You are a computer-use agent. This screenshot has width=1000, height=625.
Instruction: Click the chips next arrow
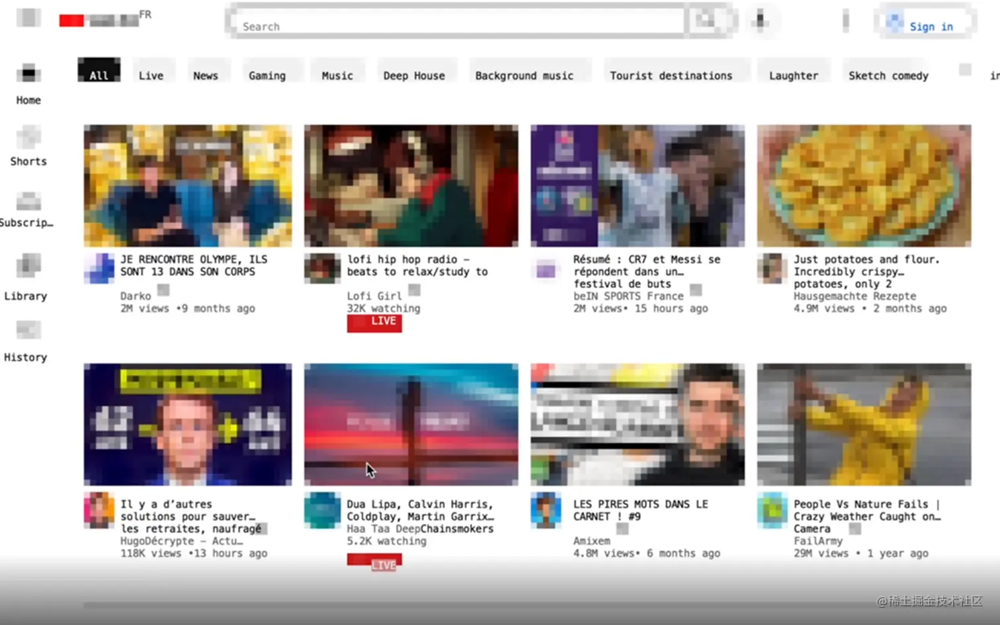965,70
